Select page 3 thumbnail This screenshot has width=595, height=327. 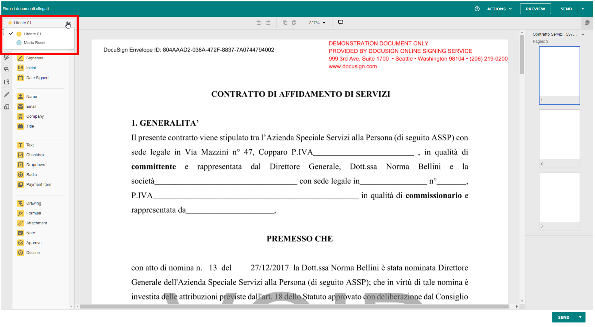click(x=559, y=202)
